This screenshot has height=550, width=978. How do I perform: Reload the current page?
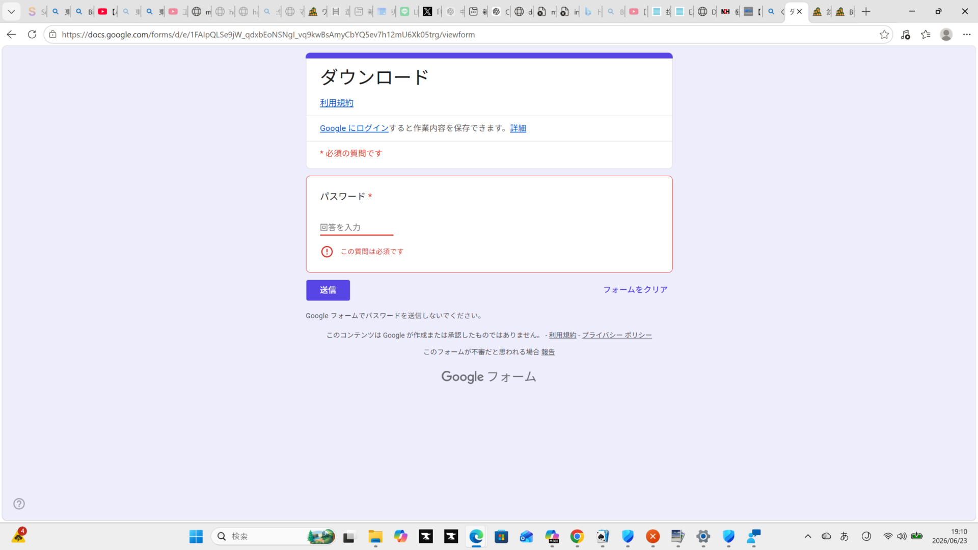click(x=32, y=34)
